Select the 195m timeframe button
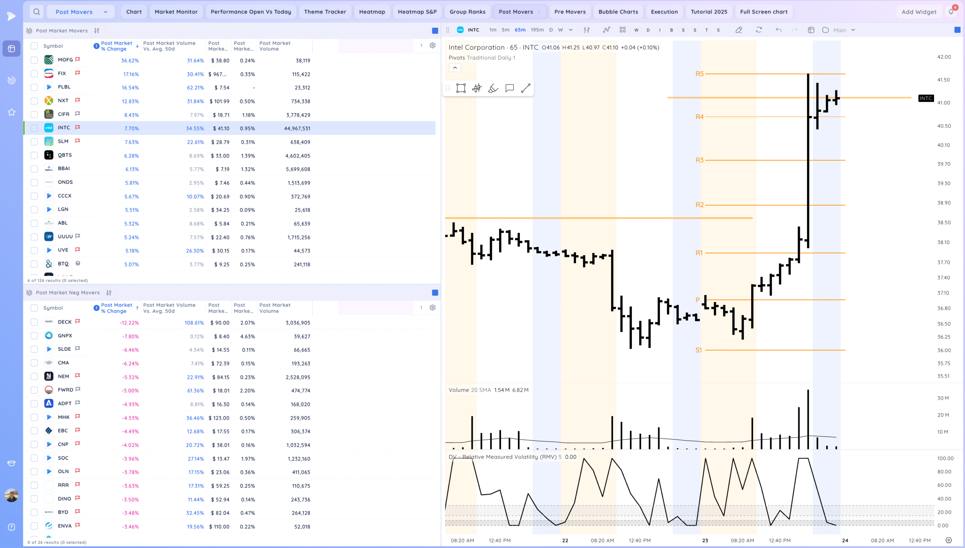 pos(537,30)
